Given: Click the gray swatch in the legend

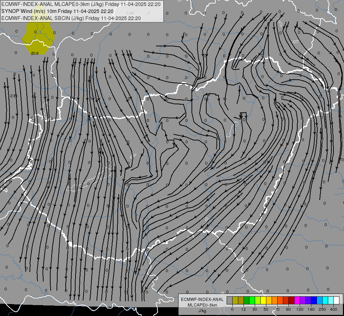Looking at the screenshot, I should (230, 300).
